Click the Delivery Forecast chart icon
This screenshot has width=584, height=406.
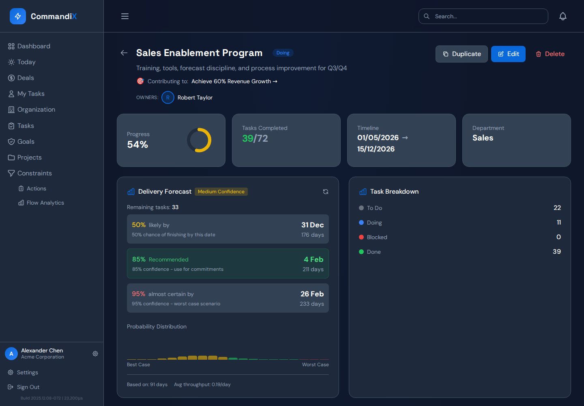pos(131,192)
